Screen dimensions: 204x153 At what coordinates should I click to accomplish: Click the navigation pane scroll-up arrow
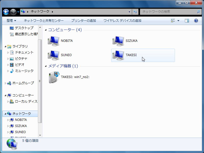point(40,27)
